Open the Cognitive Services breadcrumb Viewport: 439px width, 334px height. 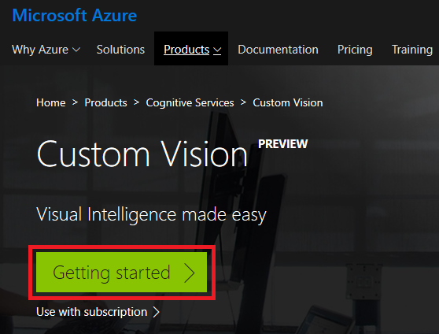tap(190, 103)
